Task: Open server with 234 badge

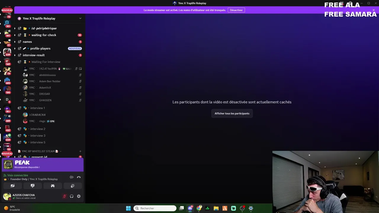Action: coord(7,137)
